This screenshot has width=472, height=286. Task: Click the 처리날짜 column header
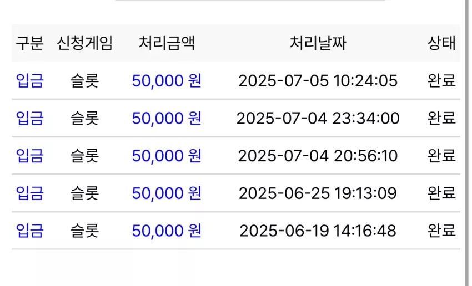(x=318, y=43)
